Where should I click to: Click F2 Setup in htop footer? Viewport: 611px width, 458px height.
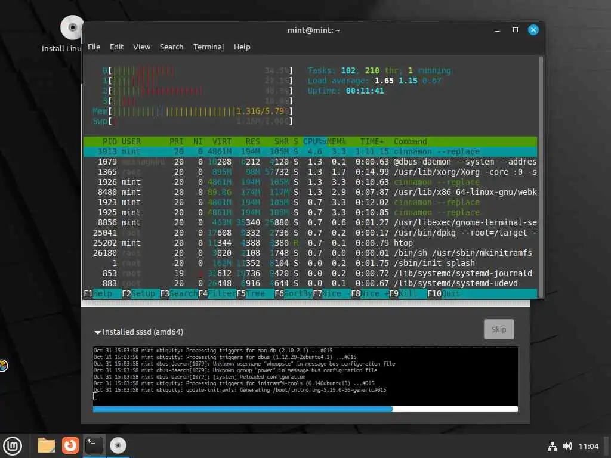[x=138, y=293]
